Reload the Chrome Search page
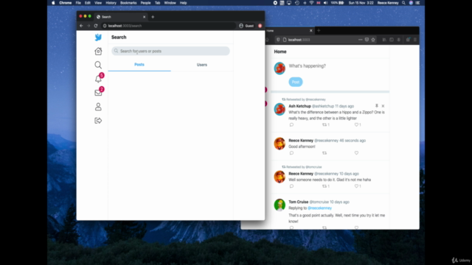472x265 pixels. coord(96,26)
